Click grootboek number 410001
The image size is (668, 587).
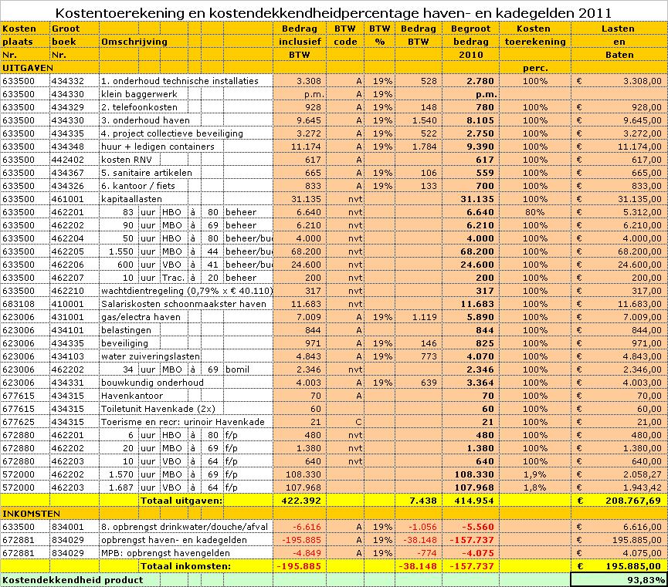[68, 304]
